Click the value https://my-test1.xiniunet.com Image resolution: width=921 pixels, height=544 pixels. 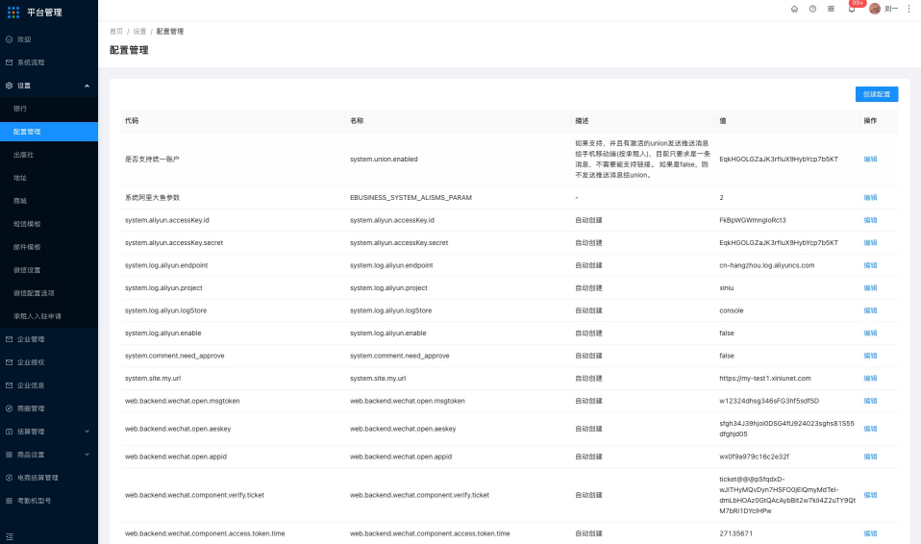[764, 379]
